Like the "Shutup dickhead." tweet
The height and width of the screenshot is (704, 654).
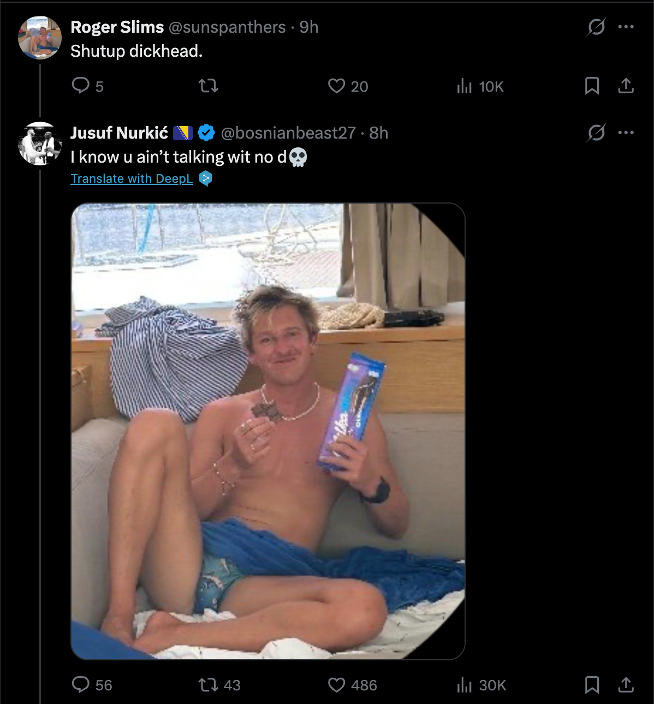[336, 86]
